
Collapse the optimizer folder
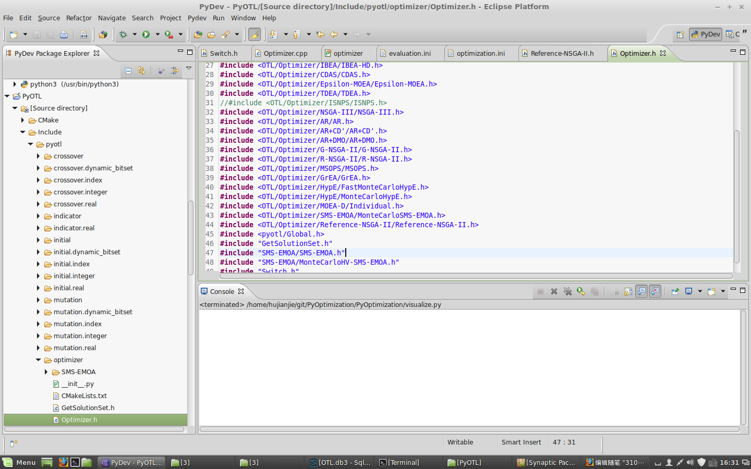coord(38,360)
